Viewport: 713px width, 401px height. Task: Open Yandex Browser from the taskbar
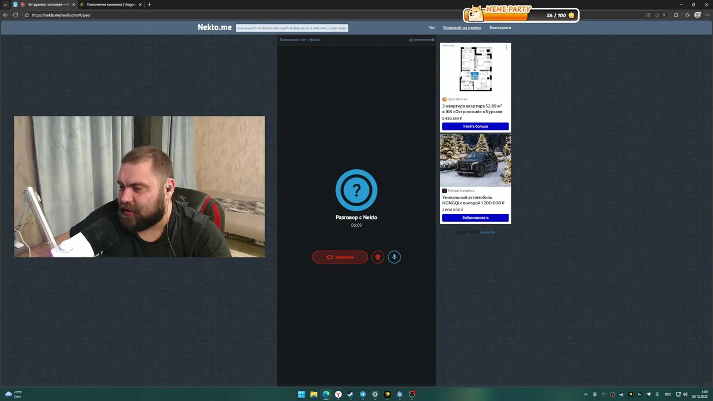click(x=338, y=394)
